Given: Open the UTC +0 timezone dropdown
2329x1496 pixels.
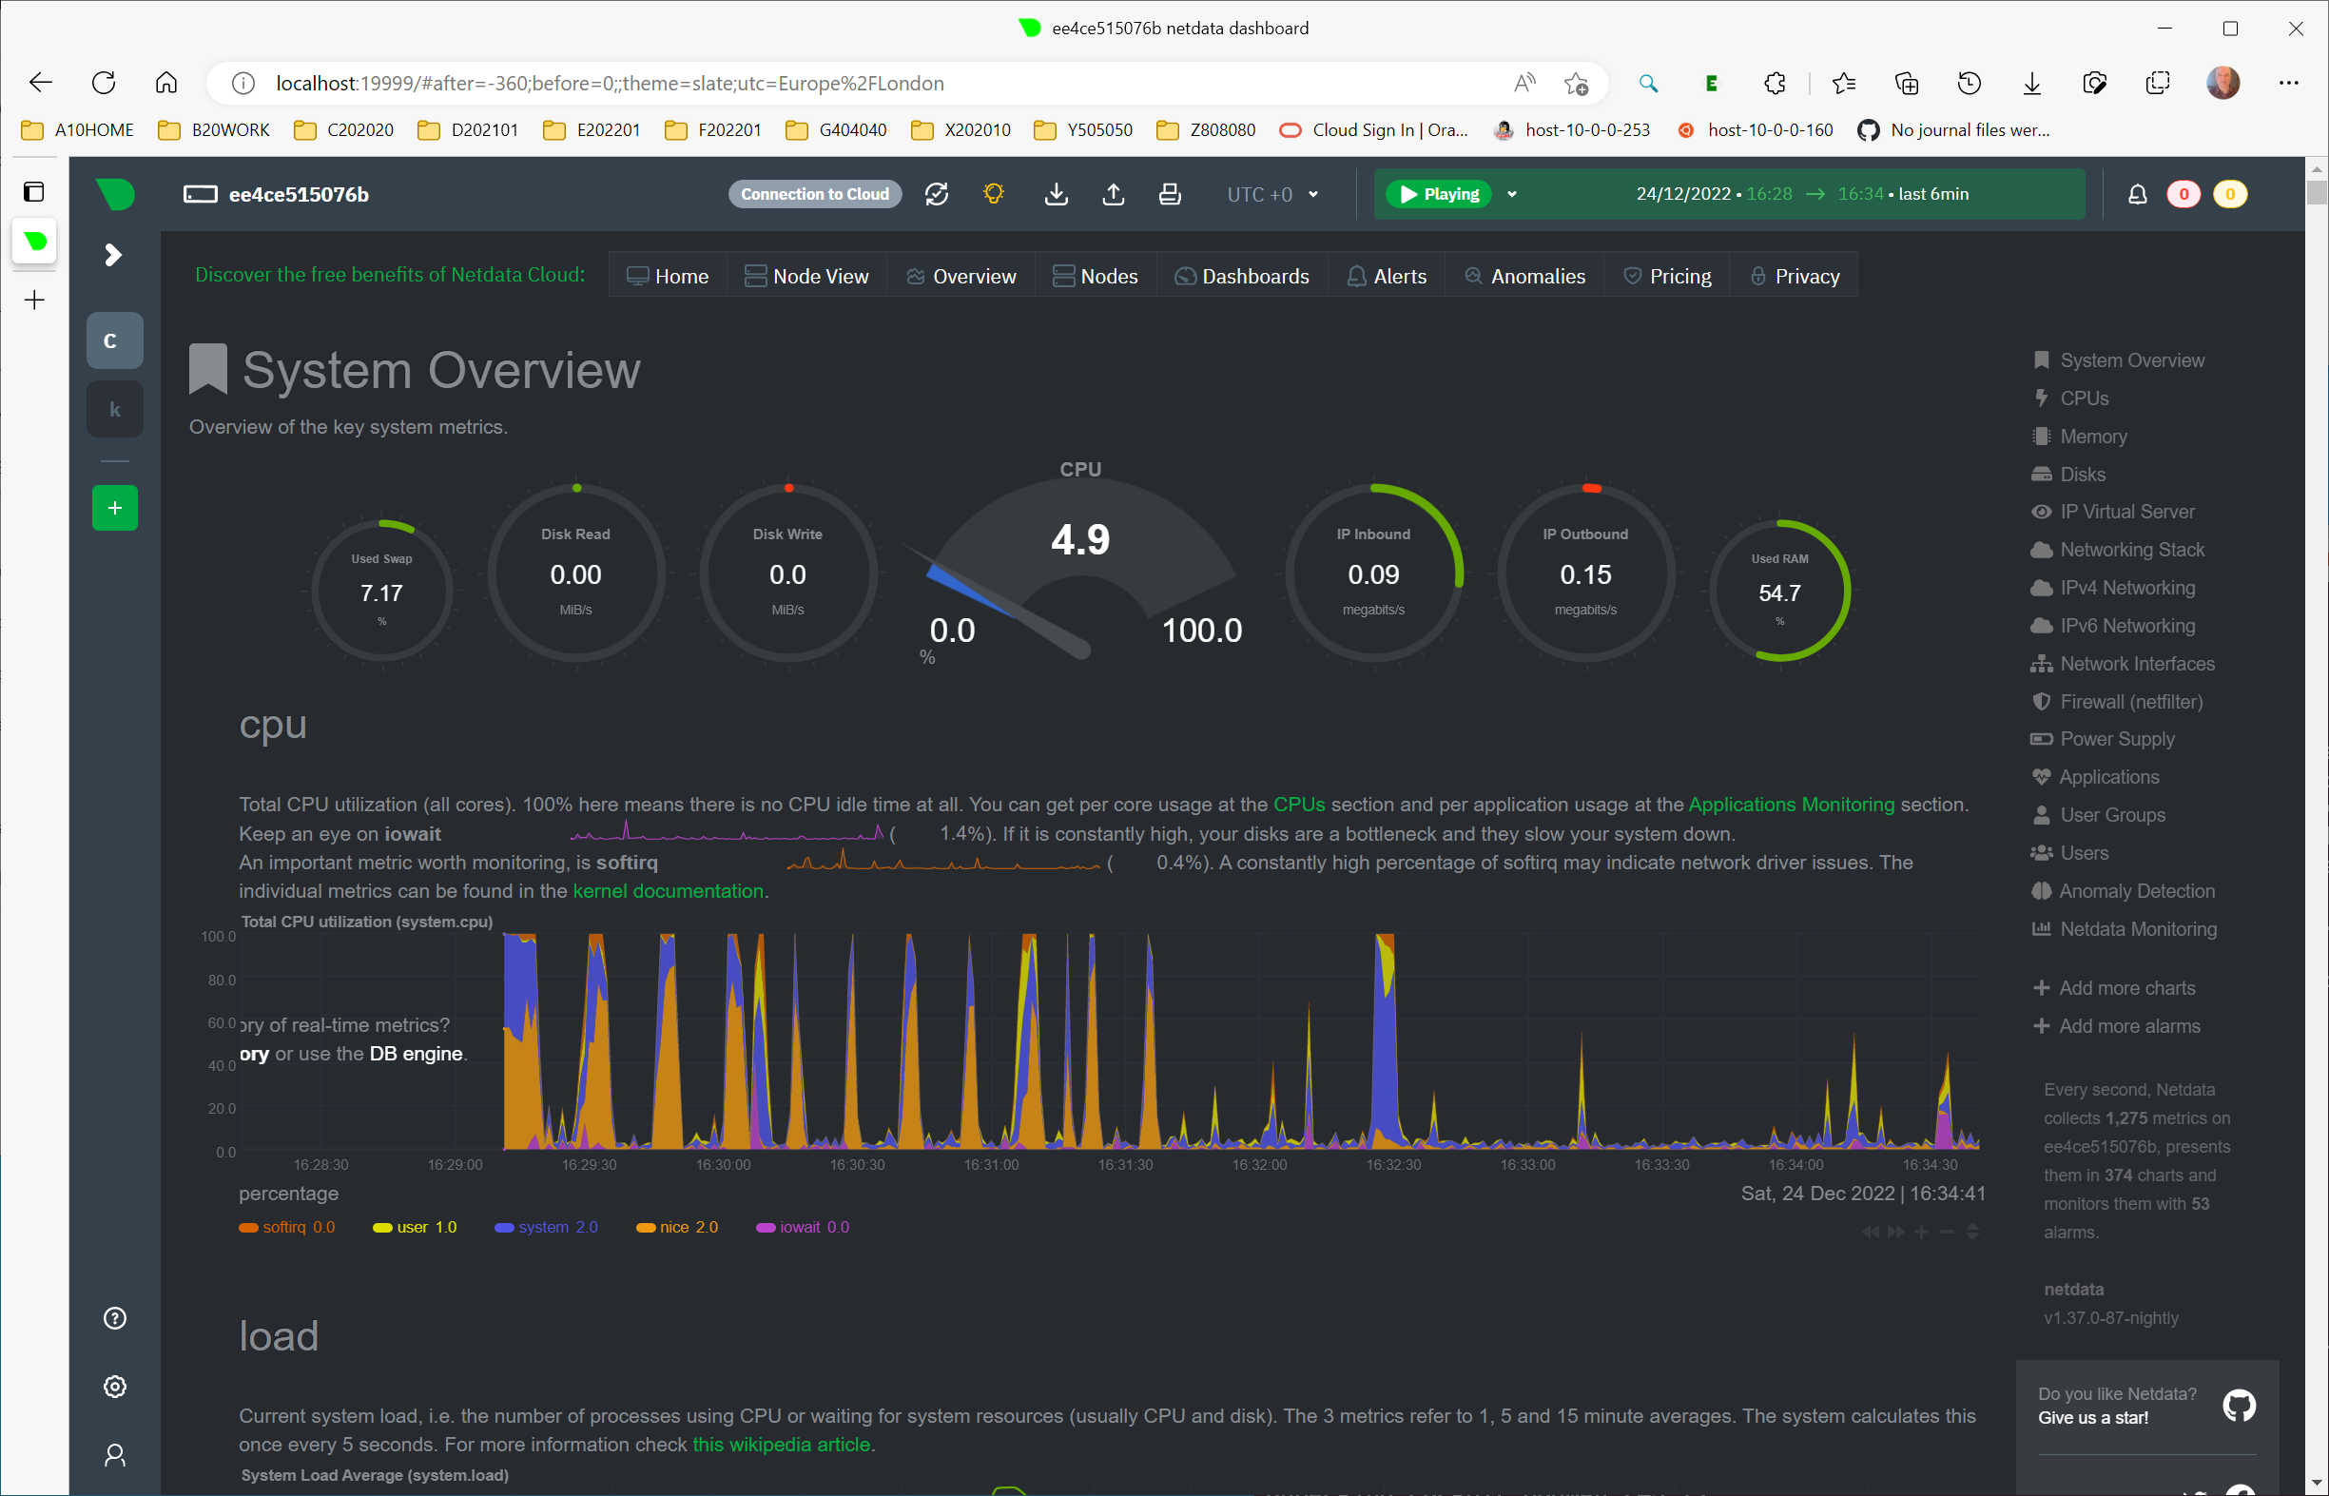Looking at the screenshot, I should (1272, 194).
